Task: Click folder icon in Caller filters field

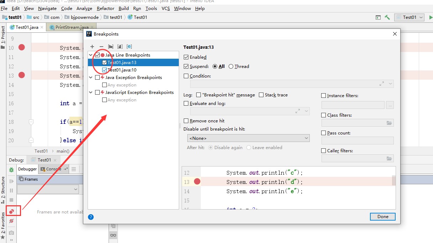Action: 389,158
